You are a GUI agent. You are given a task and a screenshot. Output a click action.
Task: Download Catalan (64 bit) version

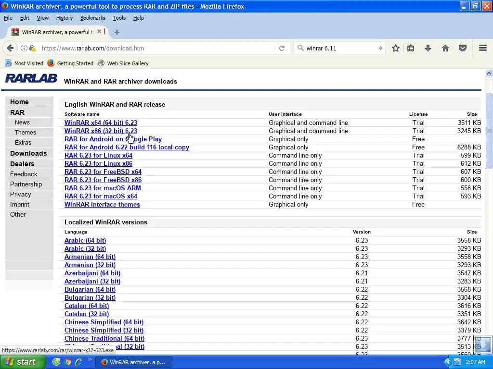click(87, 306)
